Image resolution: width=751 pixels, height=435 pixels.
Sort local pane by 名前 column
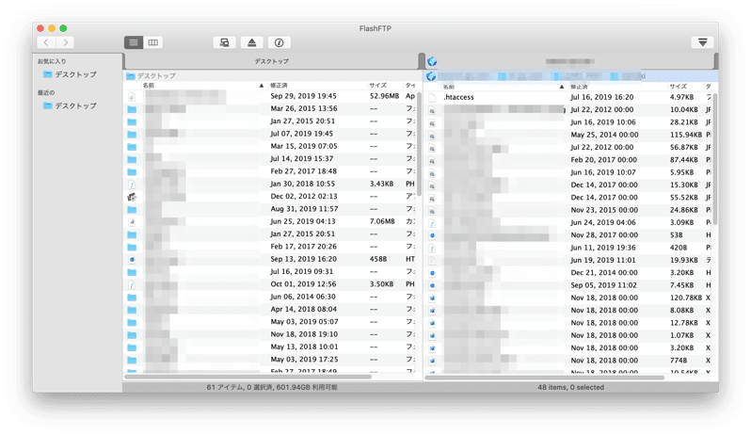pyautogui.click(x=149, y=86)
